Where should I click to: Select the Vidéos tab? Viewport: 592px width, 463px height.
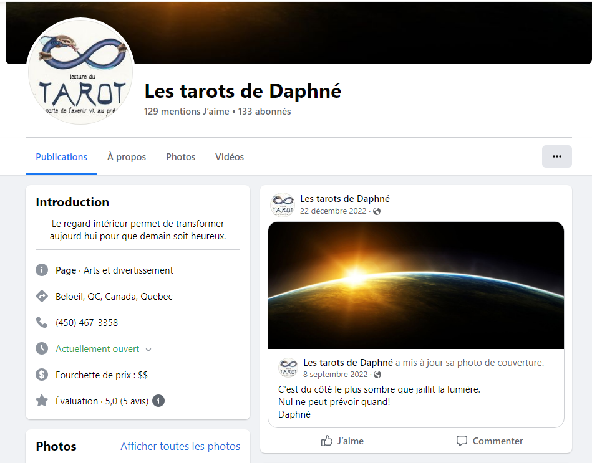(x=230, y=157)
